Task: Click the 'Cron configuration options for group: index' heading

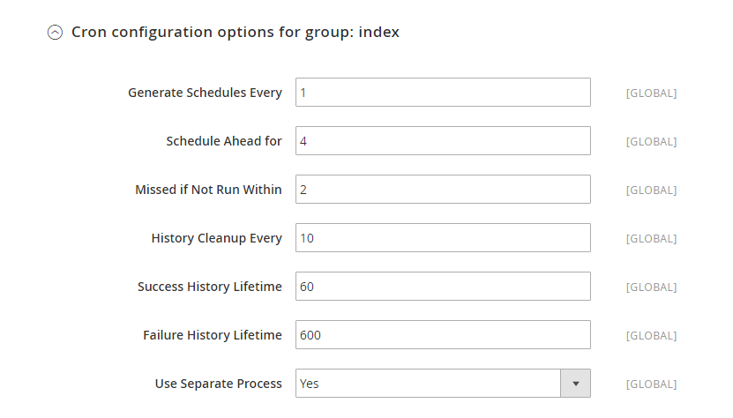Action: [236, 33]
